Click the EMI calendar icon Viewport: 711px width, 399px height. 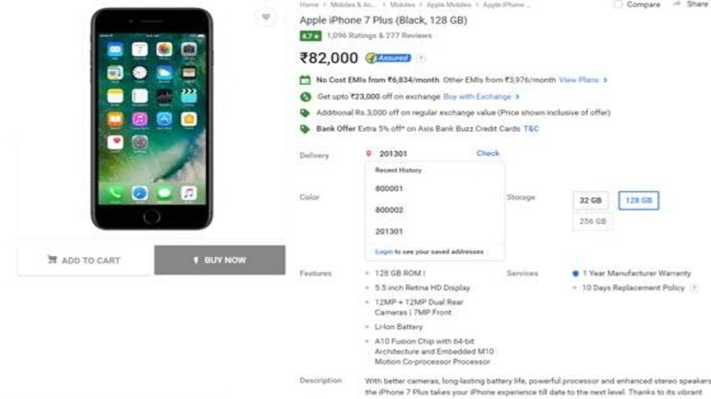pyautogui.click(x=305, y=80)
